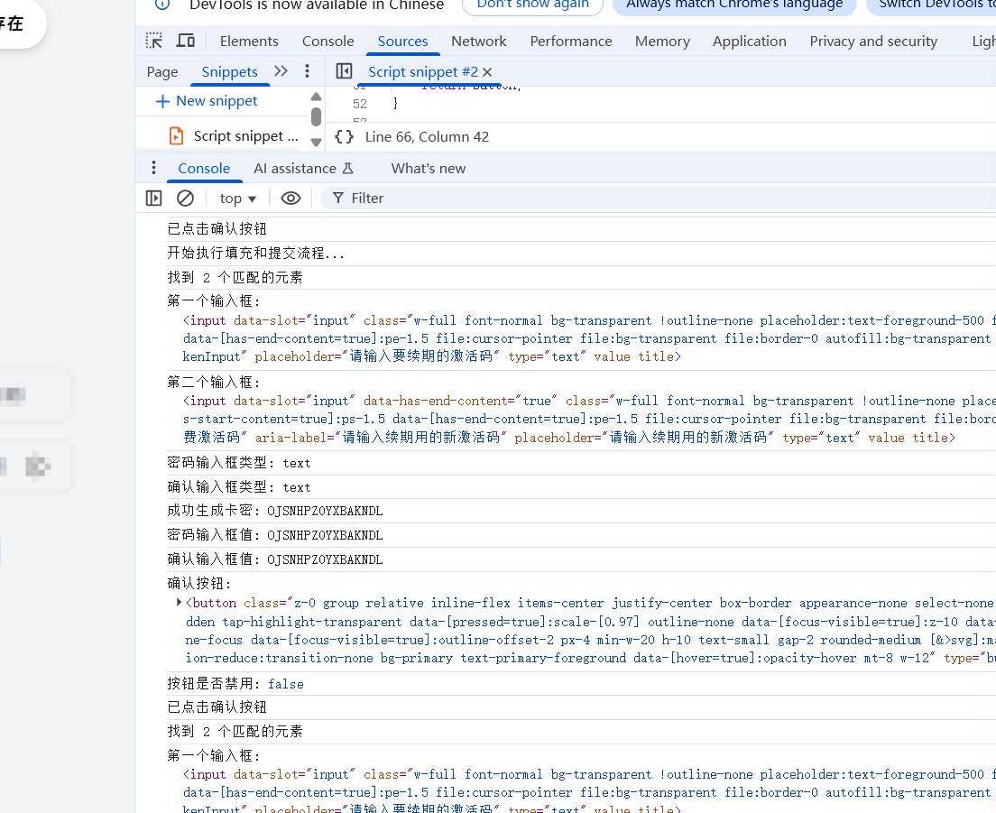
Task: Switch to the Network panel
Action: tap(479, 41)
